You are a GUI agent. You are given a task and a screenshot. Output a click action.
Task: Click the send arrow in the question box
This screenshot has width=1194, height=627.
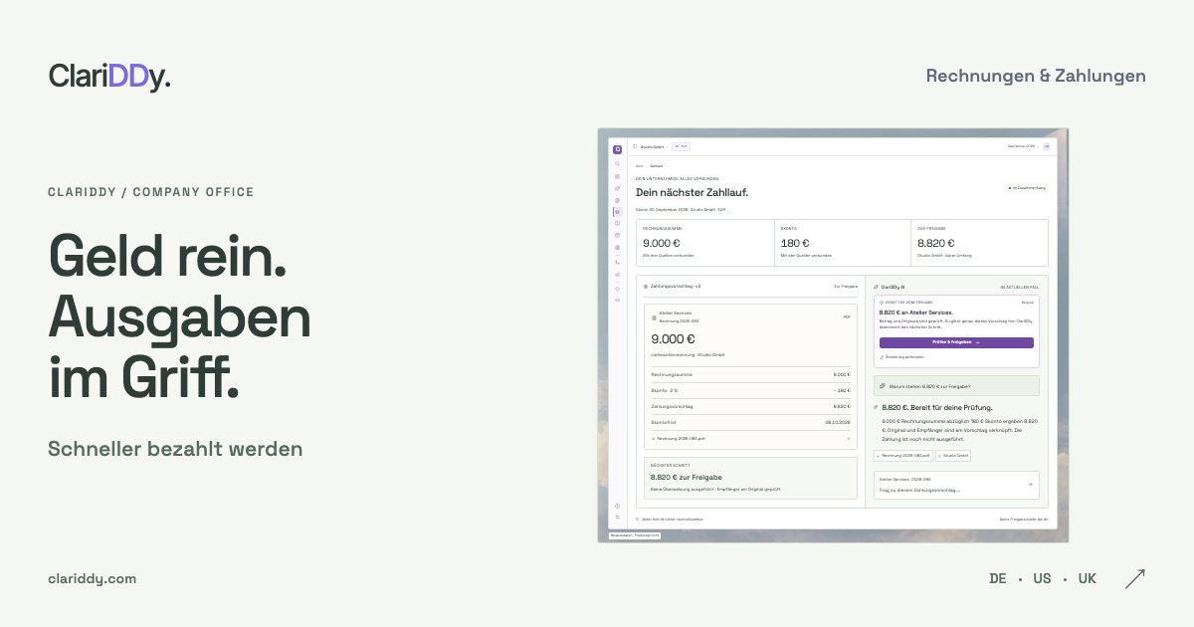(x=1031, y=485)
